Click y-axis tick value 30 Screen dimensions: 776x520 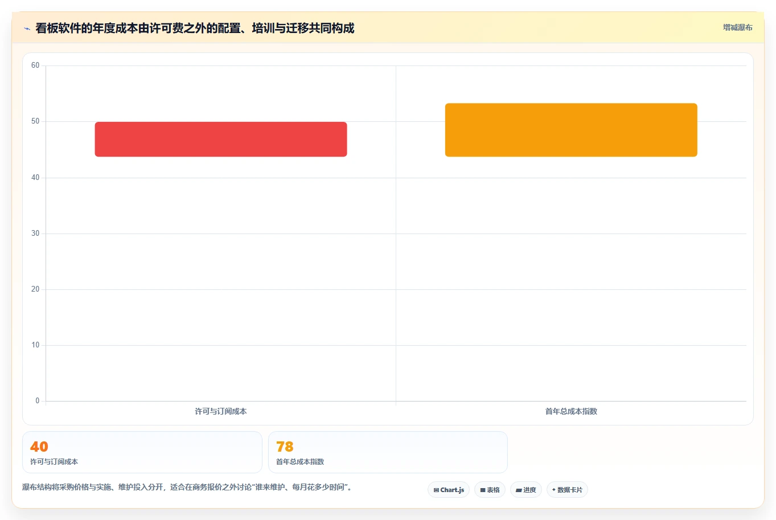35,234
